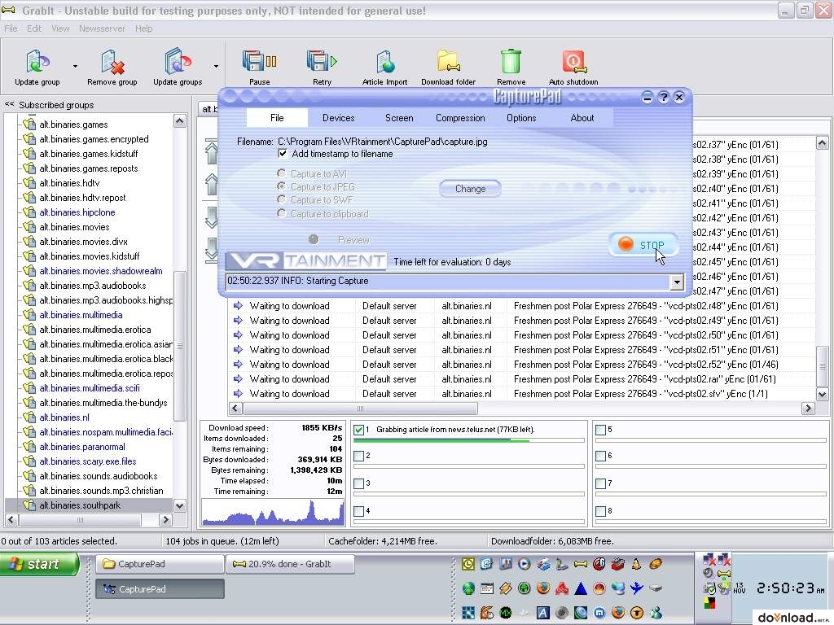Switch to the File tab in CapturePad
Viewport: 834px width, 625px height.
click(277, 118)
